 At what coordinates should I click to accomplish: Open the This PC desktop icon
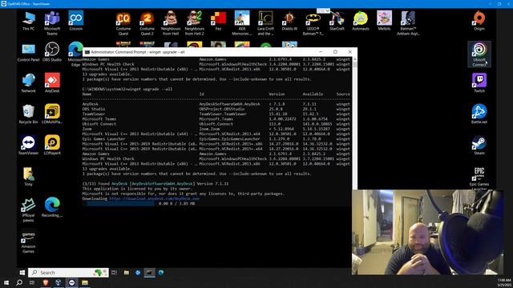coord(29,21)
